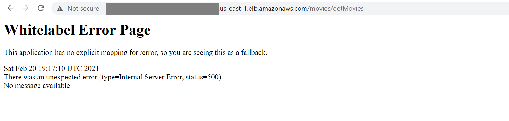Click the forward navigation arrow
The width and height of the screenshot is (509, 121).
[26, 8]
